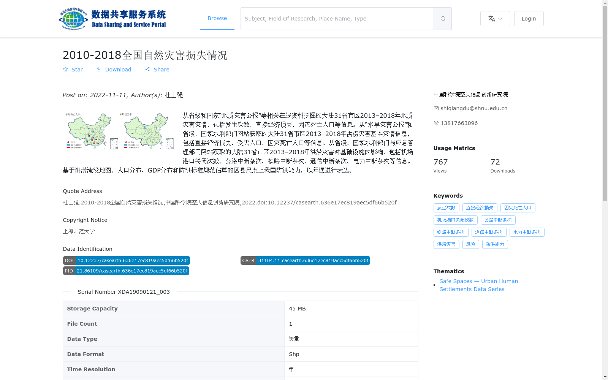Click the 72 Downloads metric
This screenshot has height=380, width=608.
click(503, 166)
